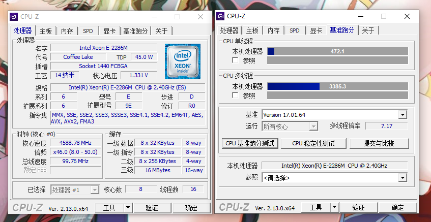
Task: Click 倍频 value x46.0 (8.0 - 50.0)
Action: [x=75, y=152]
